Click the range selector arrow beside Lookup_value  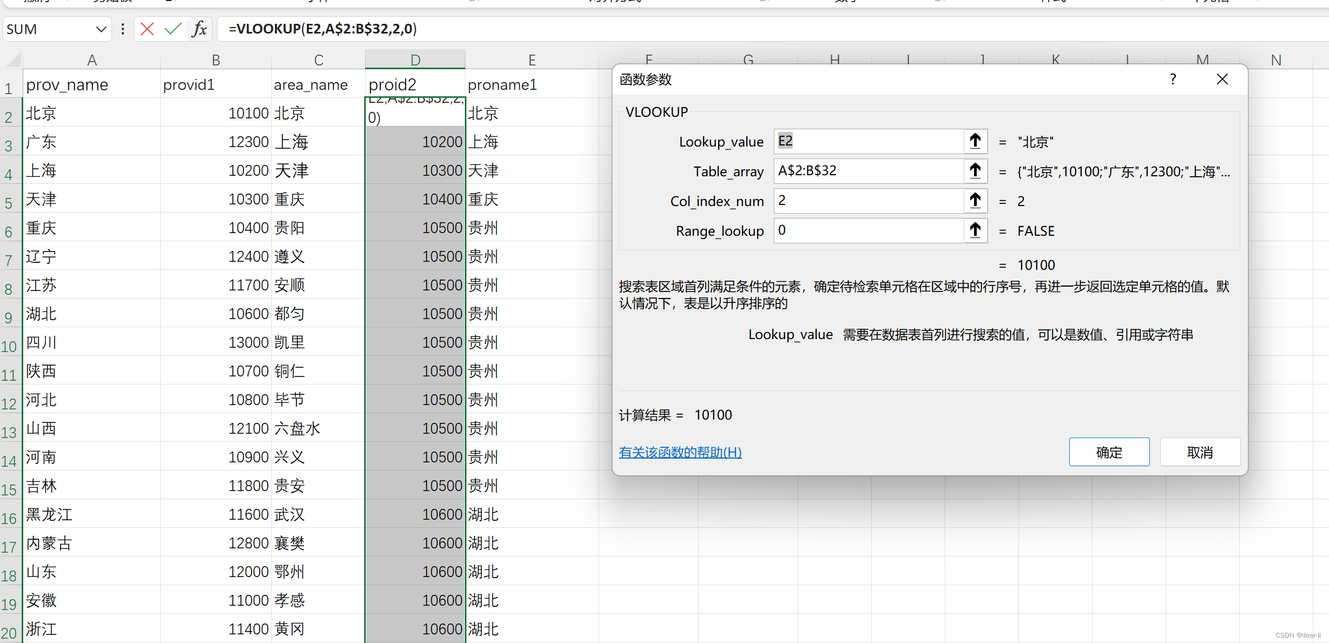tap(975, 141)
